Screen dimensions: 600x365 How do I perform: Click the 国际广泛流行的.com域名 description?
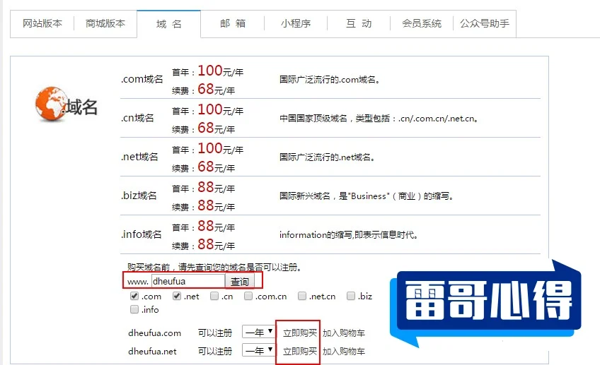pos(330,79)
